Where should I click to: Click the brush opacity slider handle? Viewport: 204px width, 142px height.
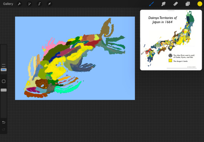click(4, 90)
